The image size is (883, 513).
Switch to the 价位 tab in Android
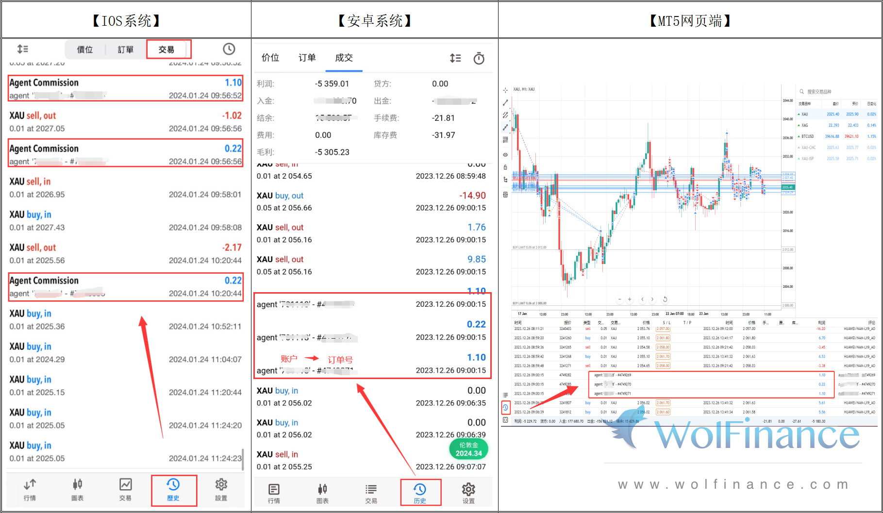(x=270, y=58)
